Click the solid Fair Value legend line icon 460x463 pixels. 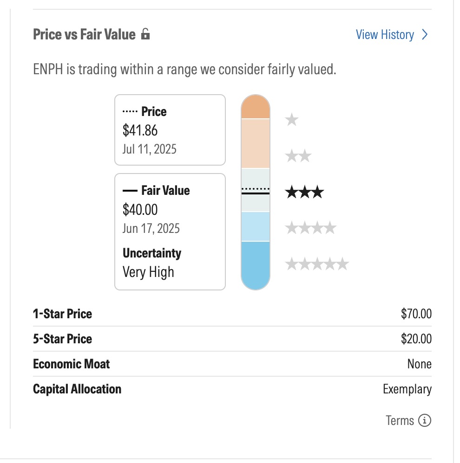(130, 191)
